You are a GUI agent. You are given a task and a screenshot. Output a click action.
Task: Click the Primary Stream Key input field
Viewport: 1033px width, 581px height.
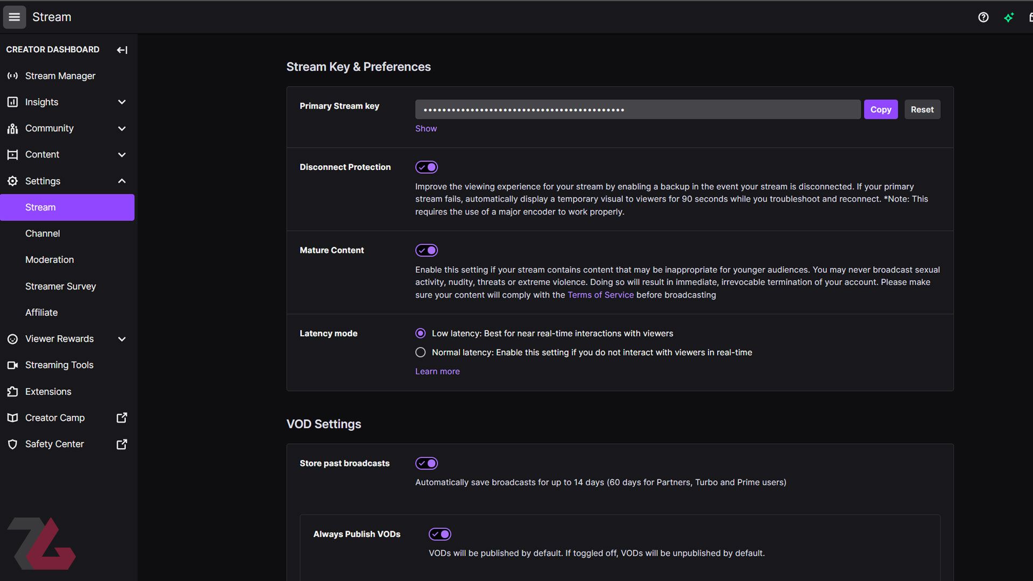pyautogui.click(x=637, y=109)
